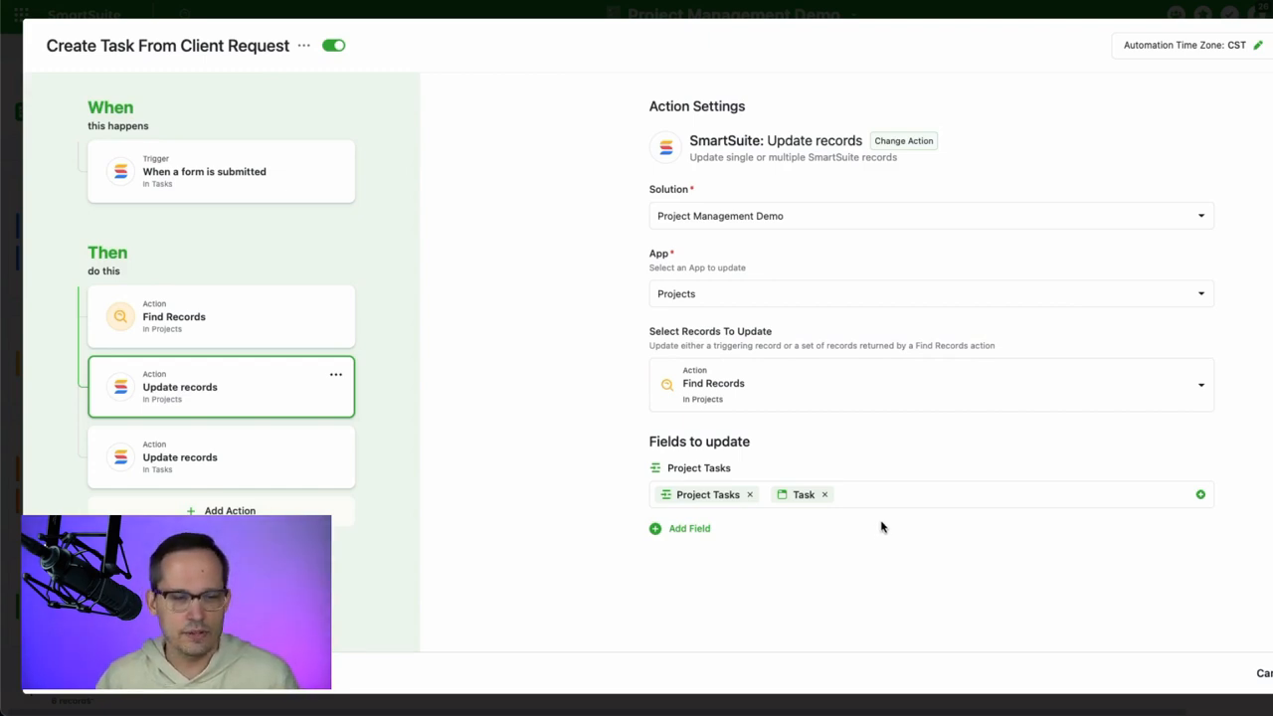
Task: Click the "Then" section heading
Action: (x=107, y=253)
